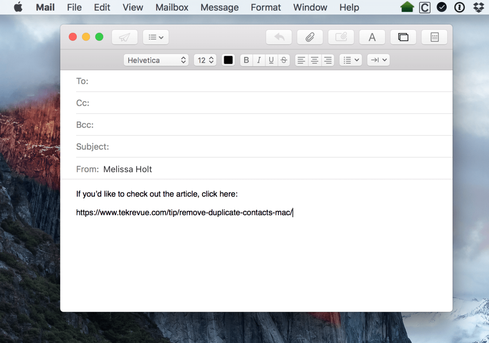This screenshot has height=343, width=489.
Task: Select the From sender Melissa Holt
Action: [128, 169]
